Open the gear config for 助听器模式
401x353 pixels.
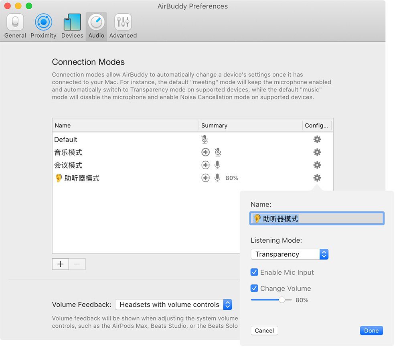(x=317, y=178)
